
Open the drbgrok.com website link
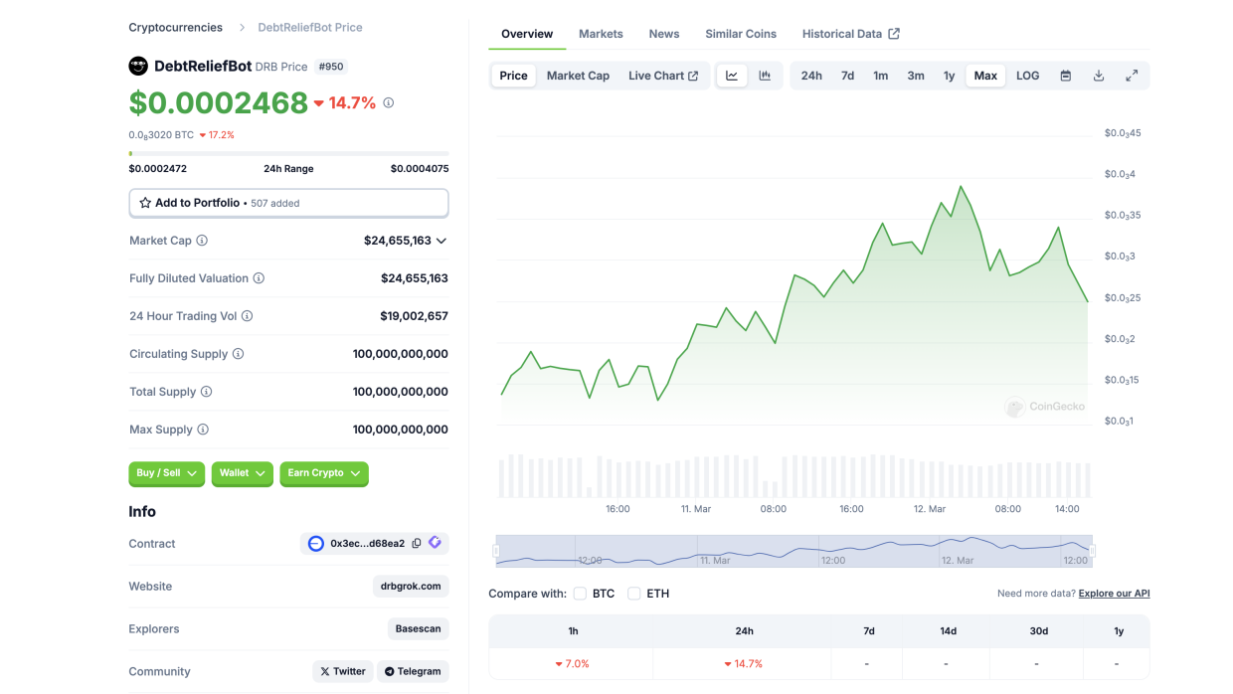coord(411,587)
